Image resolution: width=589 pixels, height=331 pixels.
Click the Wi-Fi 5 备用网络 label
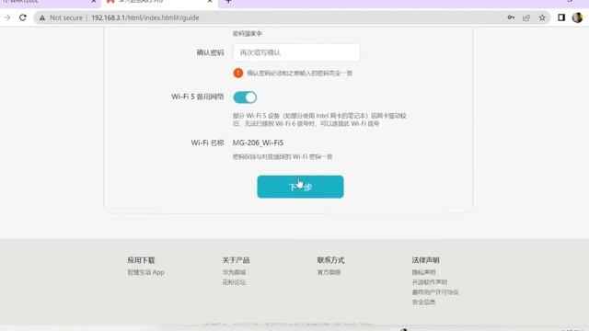198,97
